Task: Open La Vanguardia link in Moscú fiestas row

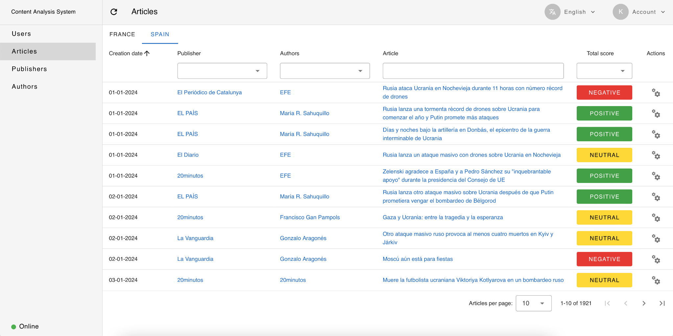Action: (195, 259)
